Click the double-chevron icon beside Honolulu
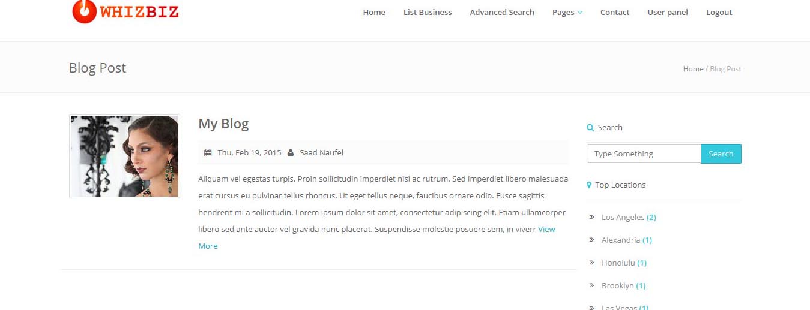The width and height of the screenshot is (810, 310). pyautogui.click(x=592, y=263)
